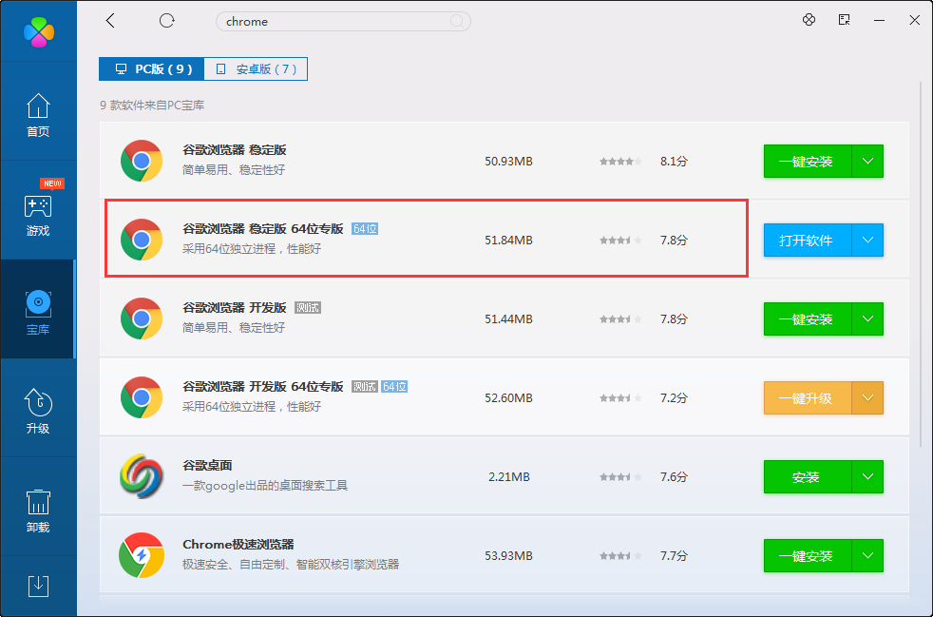This screenshot has height=617, width=933.
Task: Go back with the left arrow
Action: coord(110,21)
